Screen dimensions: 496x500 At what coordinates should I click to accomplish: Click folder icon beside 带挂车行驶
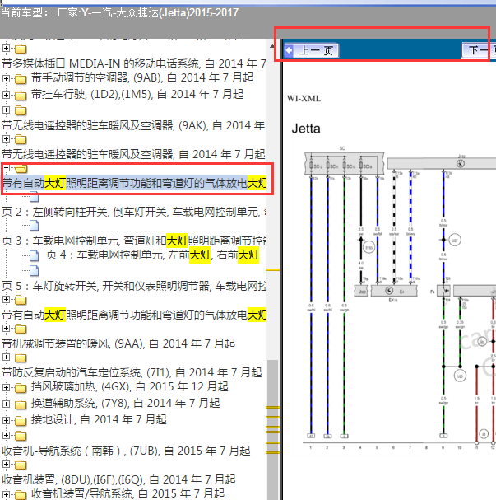click(21, 95)
